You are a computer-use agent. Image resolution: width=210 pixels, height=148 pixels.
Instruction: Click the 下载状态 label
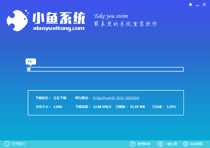43,98
